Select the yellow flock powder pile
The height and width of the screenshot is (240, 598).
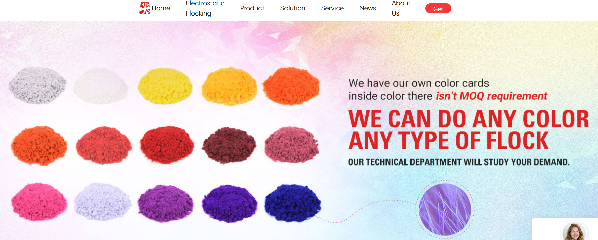click(x=165, y=86)
